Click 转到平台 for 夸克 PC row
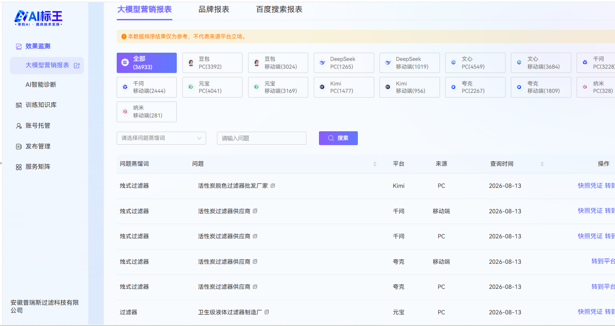Screen dimensions: 615x326 coord(603,287)
